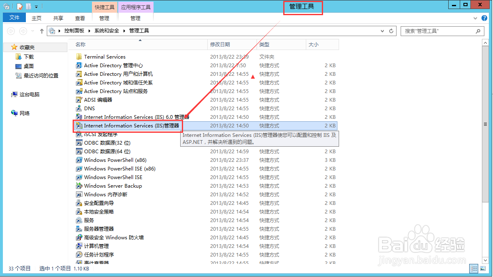Click the 安全配置向导 icon
Viewport: 493px width, 277px height.
[x=79, y=203]
